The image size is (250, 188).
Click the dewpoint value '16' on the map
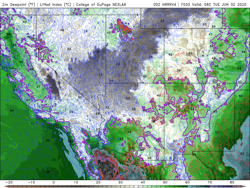click(97, 52)
